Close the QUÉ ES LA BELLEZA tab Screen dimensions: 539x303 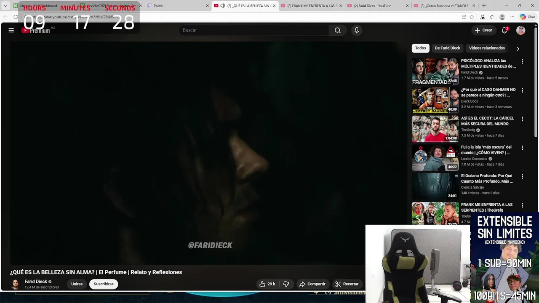(x=274, y=5)
